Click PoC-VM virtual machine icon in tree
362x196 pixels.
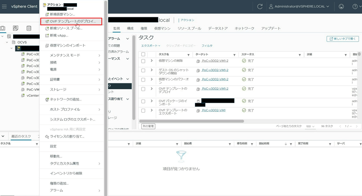(x=23, y=89)
